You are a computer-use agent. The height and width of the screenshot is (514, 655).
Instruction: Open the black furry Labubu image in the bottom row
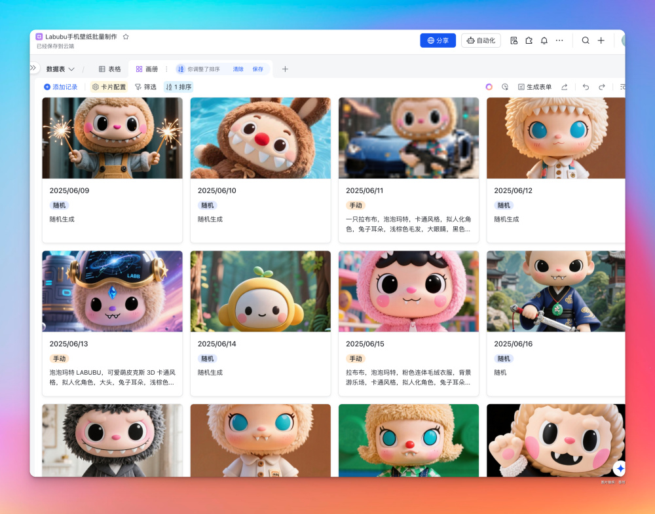tap(113, 440)
